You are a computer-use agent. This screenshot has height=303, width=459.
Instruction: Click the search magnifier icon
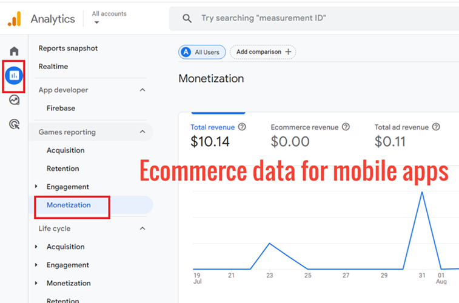click(187, 18)
